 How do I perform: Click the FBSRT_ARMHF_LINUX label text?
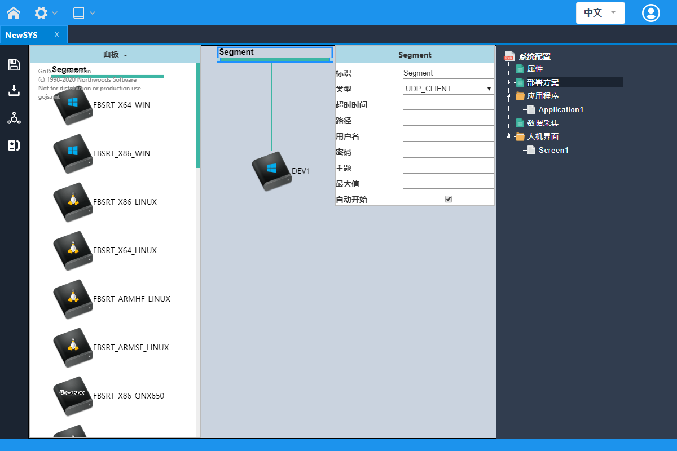click(131, 299)
